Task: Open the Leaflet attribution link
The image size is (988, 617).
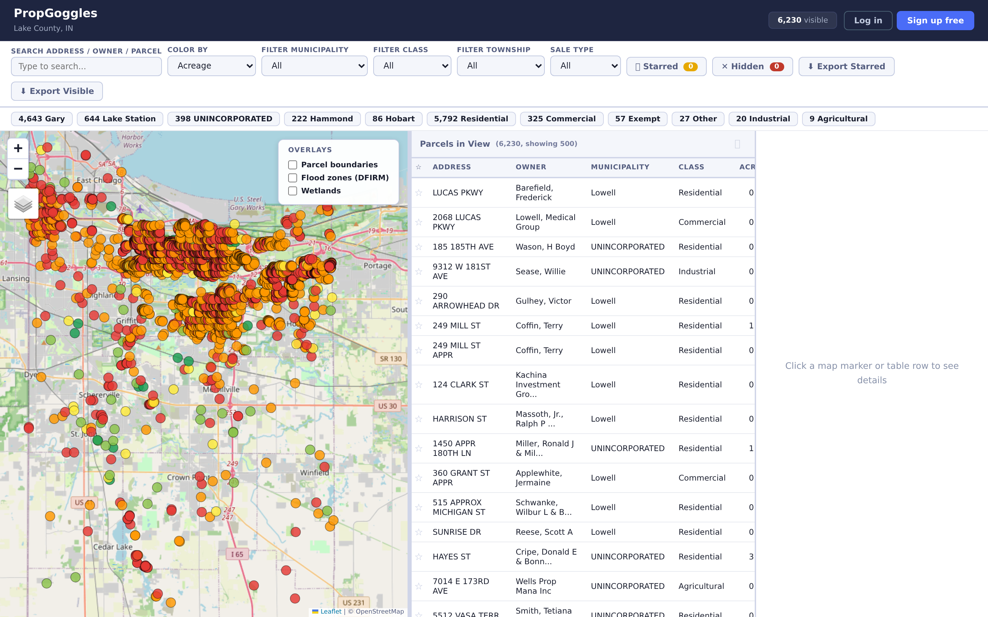Action: [x=327, y=611]
